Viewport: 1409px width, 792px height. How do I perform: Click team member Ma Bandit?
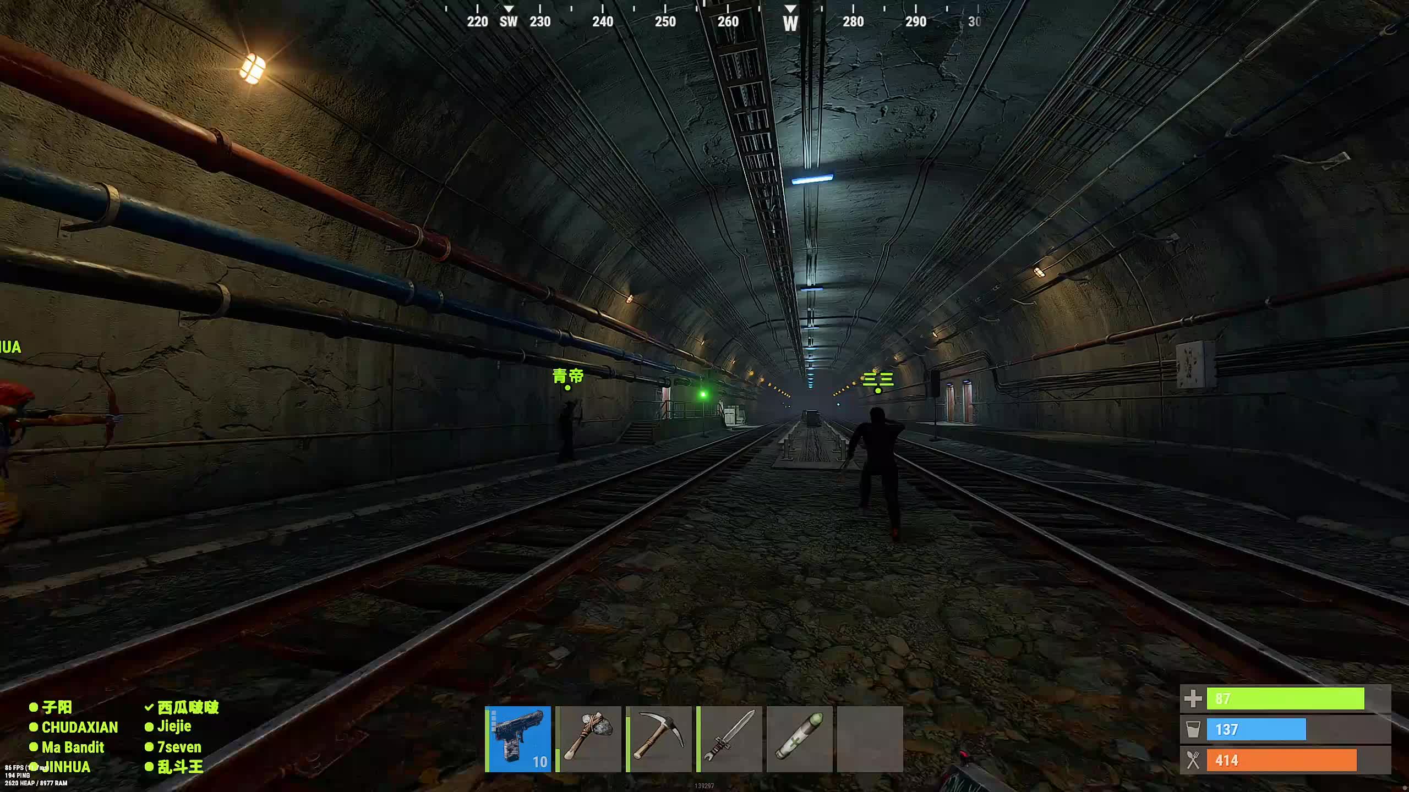tap(73, 747)
